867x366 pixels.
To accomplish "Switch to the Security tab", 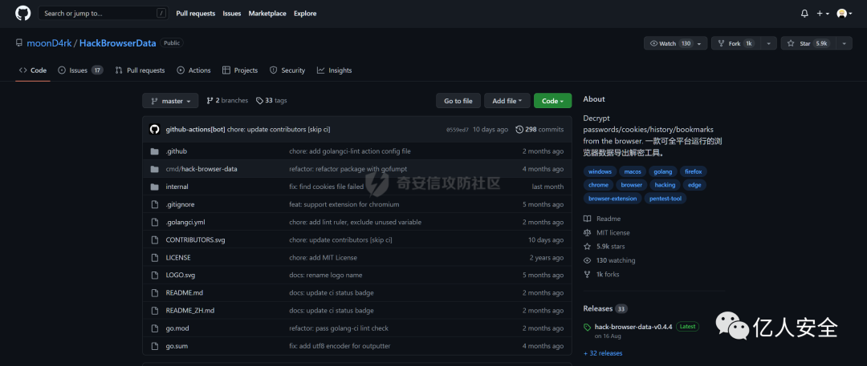I will click(287, 70).
